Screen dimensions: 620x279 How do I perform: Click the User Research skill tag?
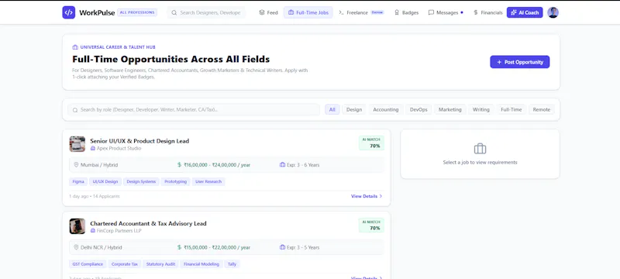(208, 182)
